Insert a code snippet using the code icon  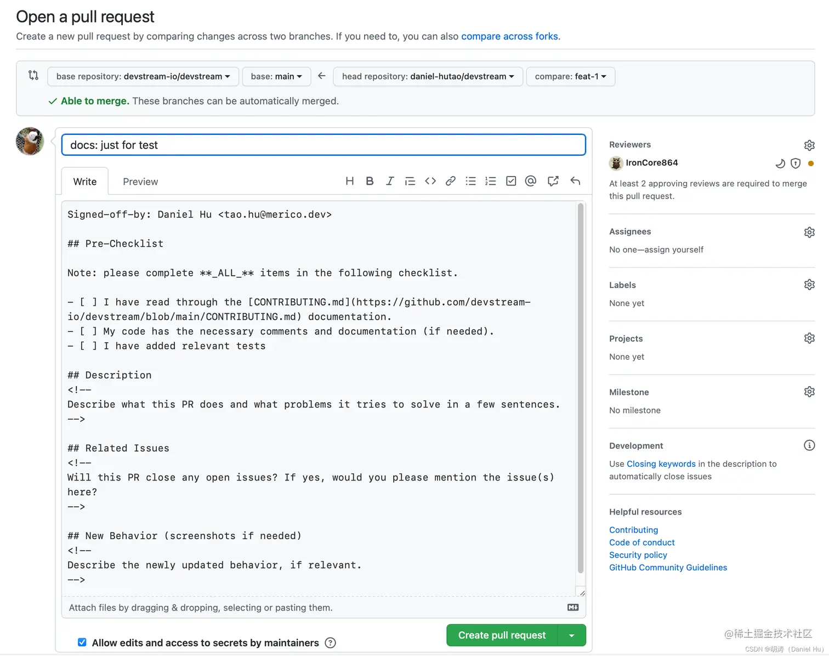430,180
